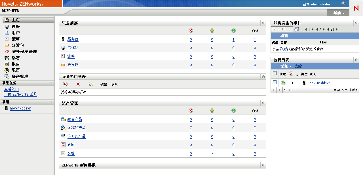This screenshot has height=175, width=363.
Task: Collapse the 监视列表 panel
Action: click(356, 60)
